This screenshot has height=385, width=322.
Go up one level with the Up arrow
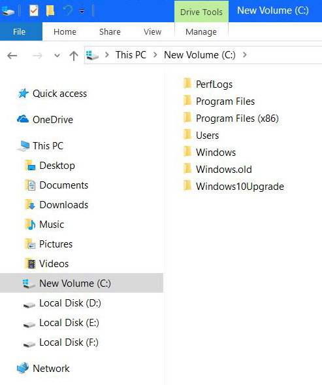pos(73,56)
